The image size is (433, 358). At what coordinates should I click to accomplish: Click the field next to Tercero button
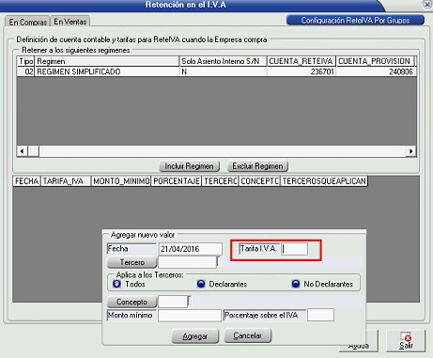[187, 262]
